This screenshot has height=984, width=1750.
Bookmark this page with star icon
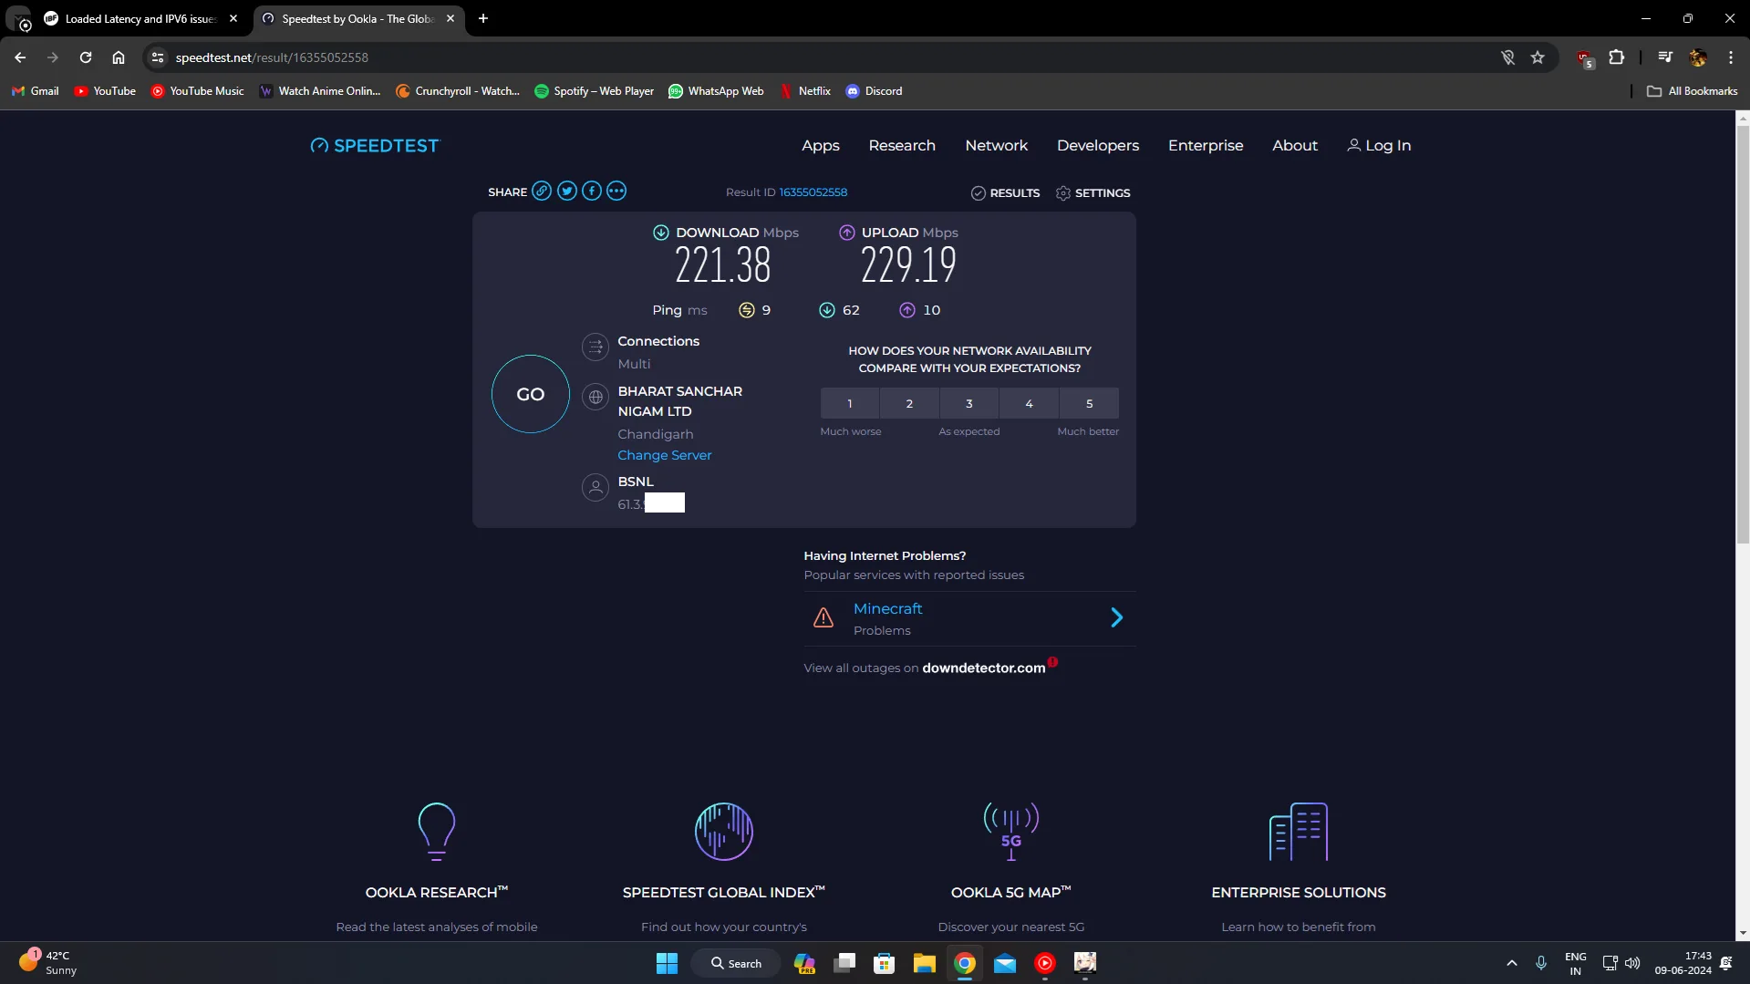pos(1538,57)
